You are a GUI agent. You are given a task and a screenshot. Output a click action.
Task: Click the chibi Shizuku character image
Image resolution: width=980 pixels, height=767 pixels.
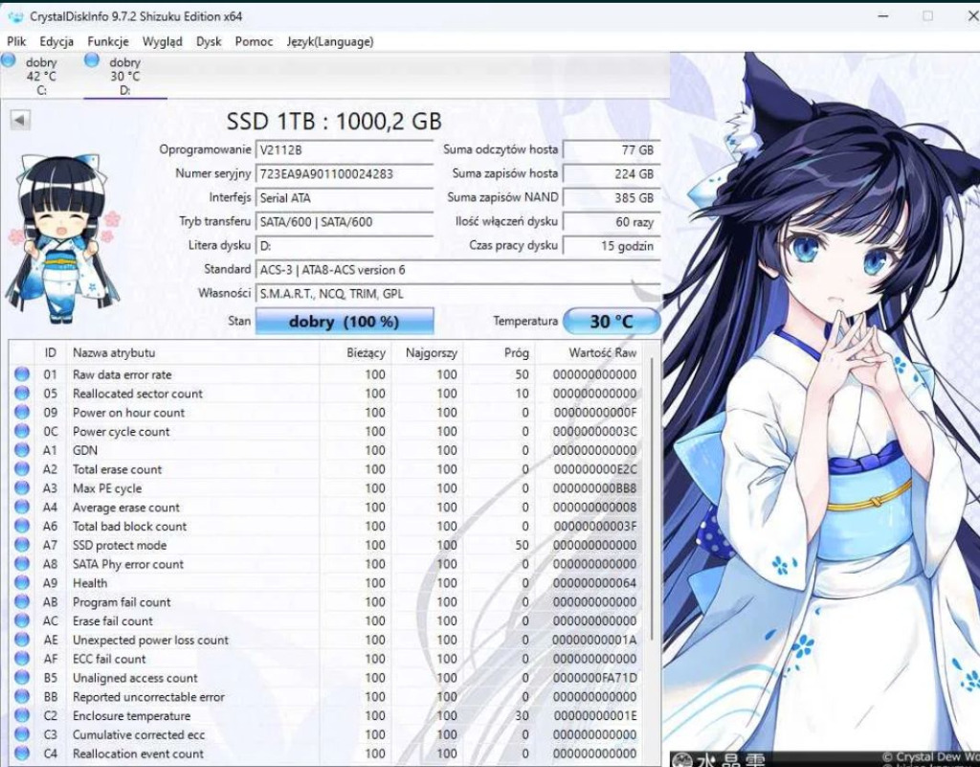pyautogui.click(x=62, y=238)
